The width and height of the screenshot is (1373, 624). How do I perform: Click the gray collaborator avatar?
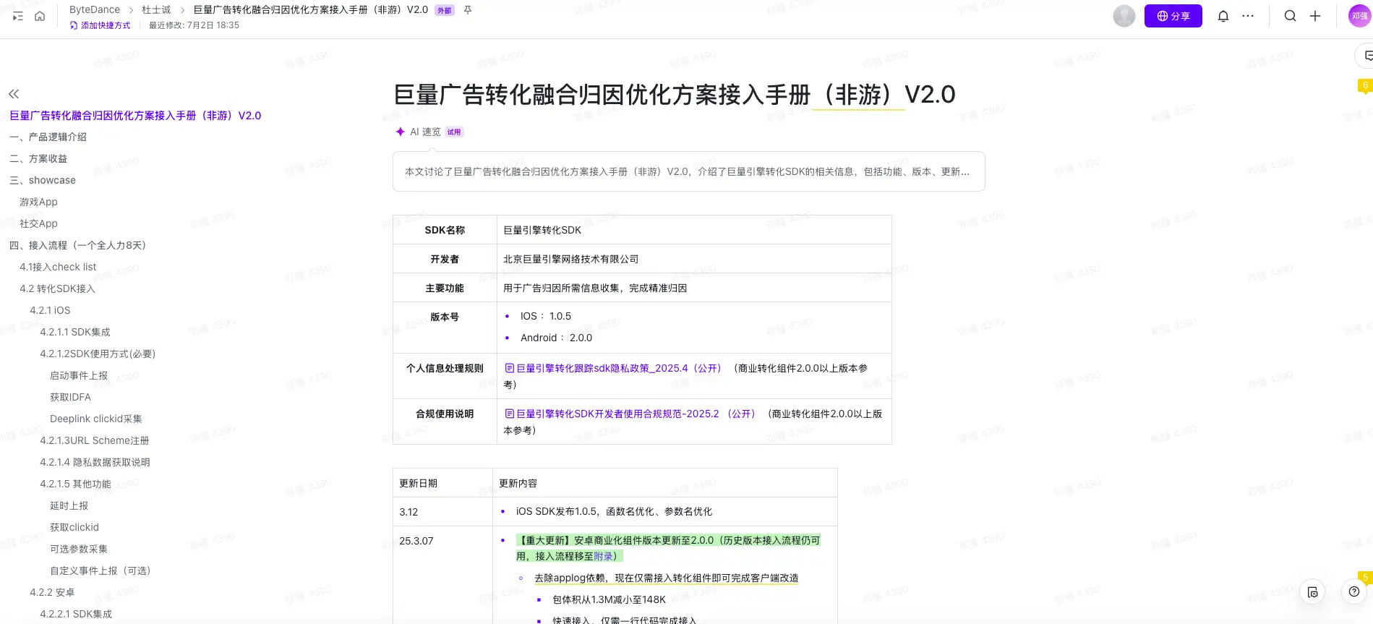tap(1124, 16)
